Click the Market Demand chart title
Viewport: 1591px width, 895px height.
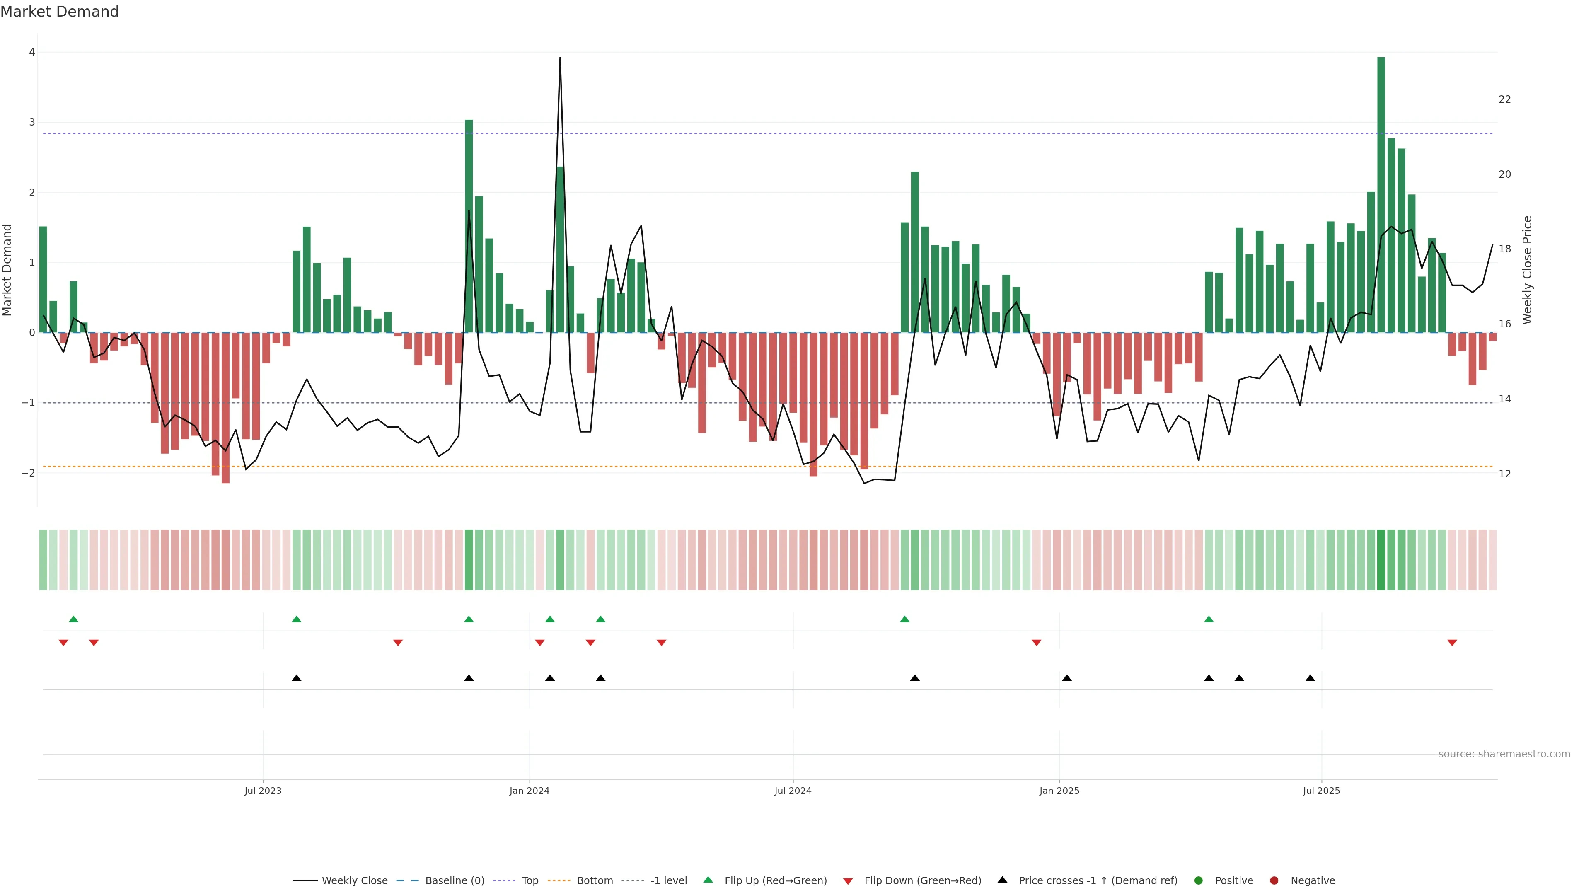pyautogui.click(x=59, y=12)
